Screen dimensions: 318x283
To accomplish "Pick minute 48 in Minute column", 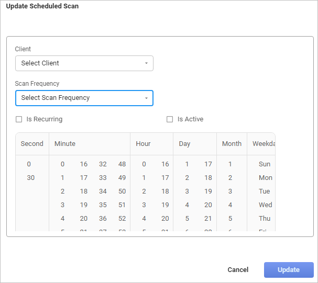I will (x=122, y=164).
